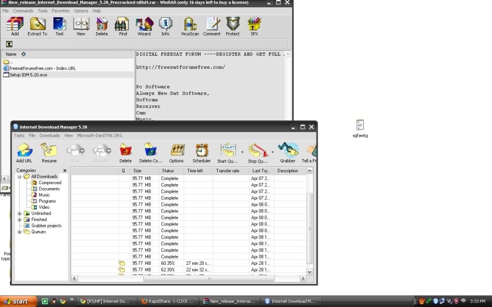Viewport: 492px width, 307px height.
Task: Open the WinRAR Tools menu
Action: [43, 11]
